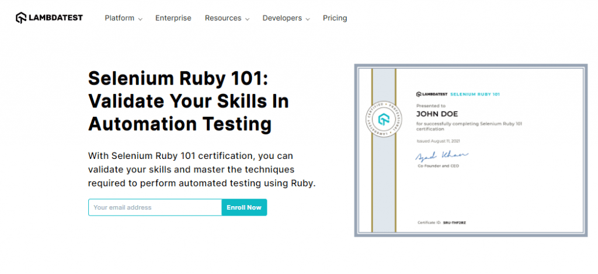This screenshot has width=598, height=274.
Task: Click the LAMBDATEST wordmark in the header
Action: point(55,18)
